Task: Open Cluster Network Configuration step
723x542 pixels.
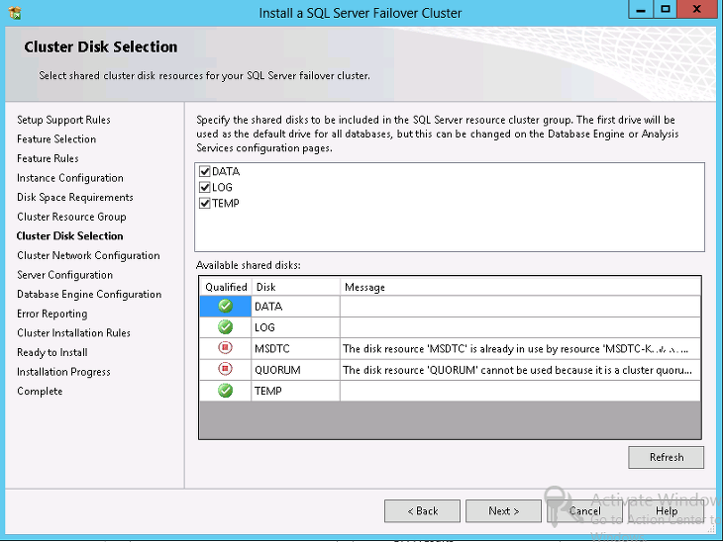Action: pos(88,255)
